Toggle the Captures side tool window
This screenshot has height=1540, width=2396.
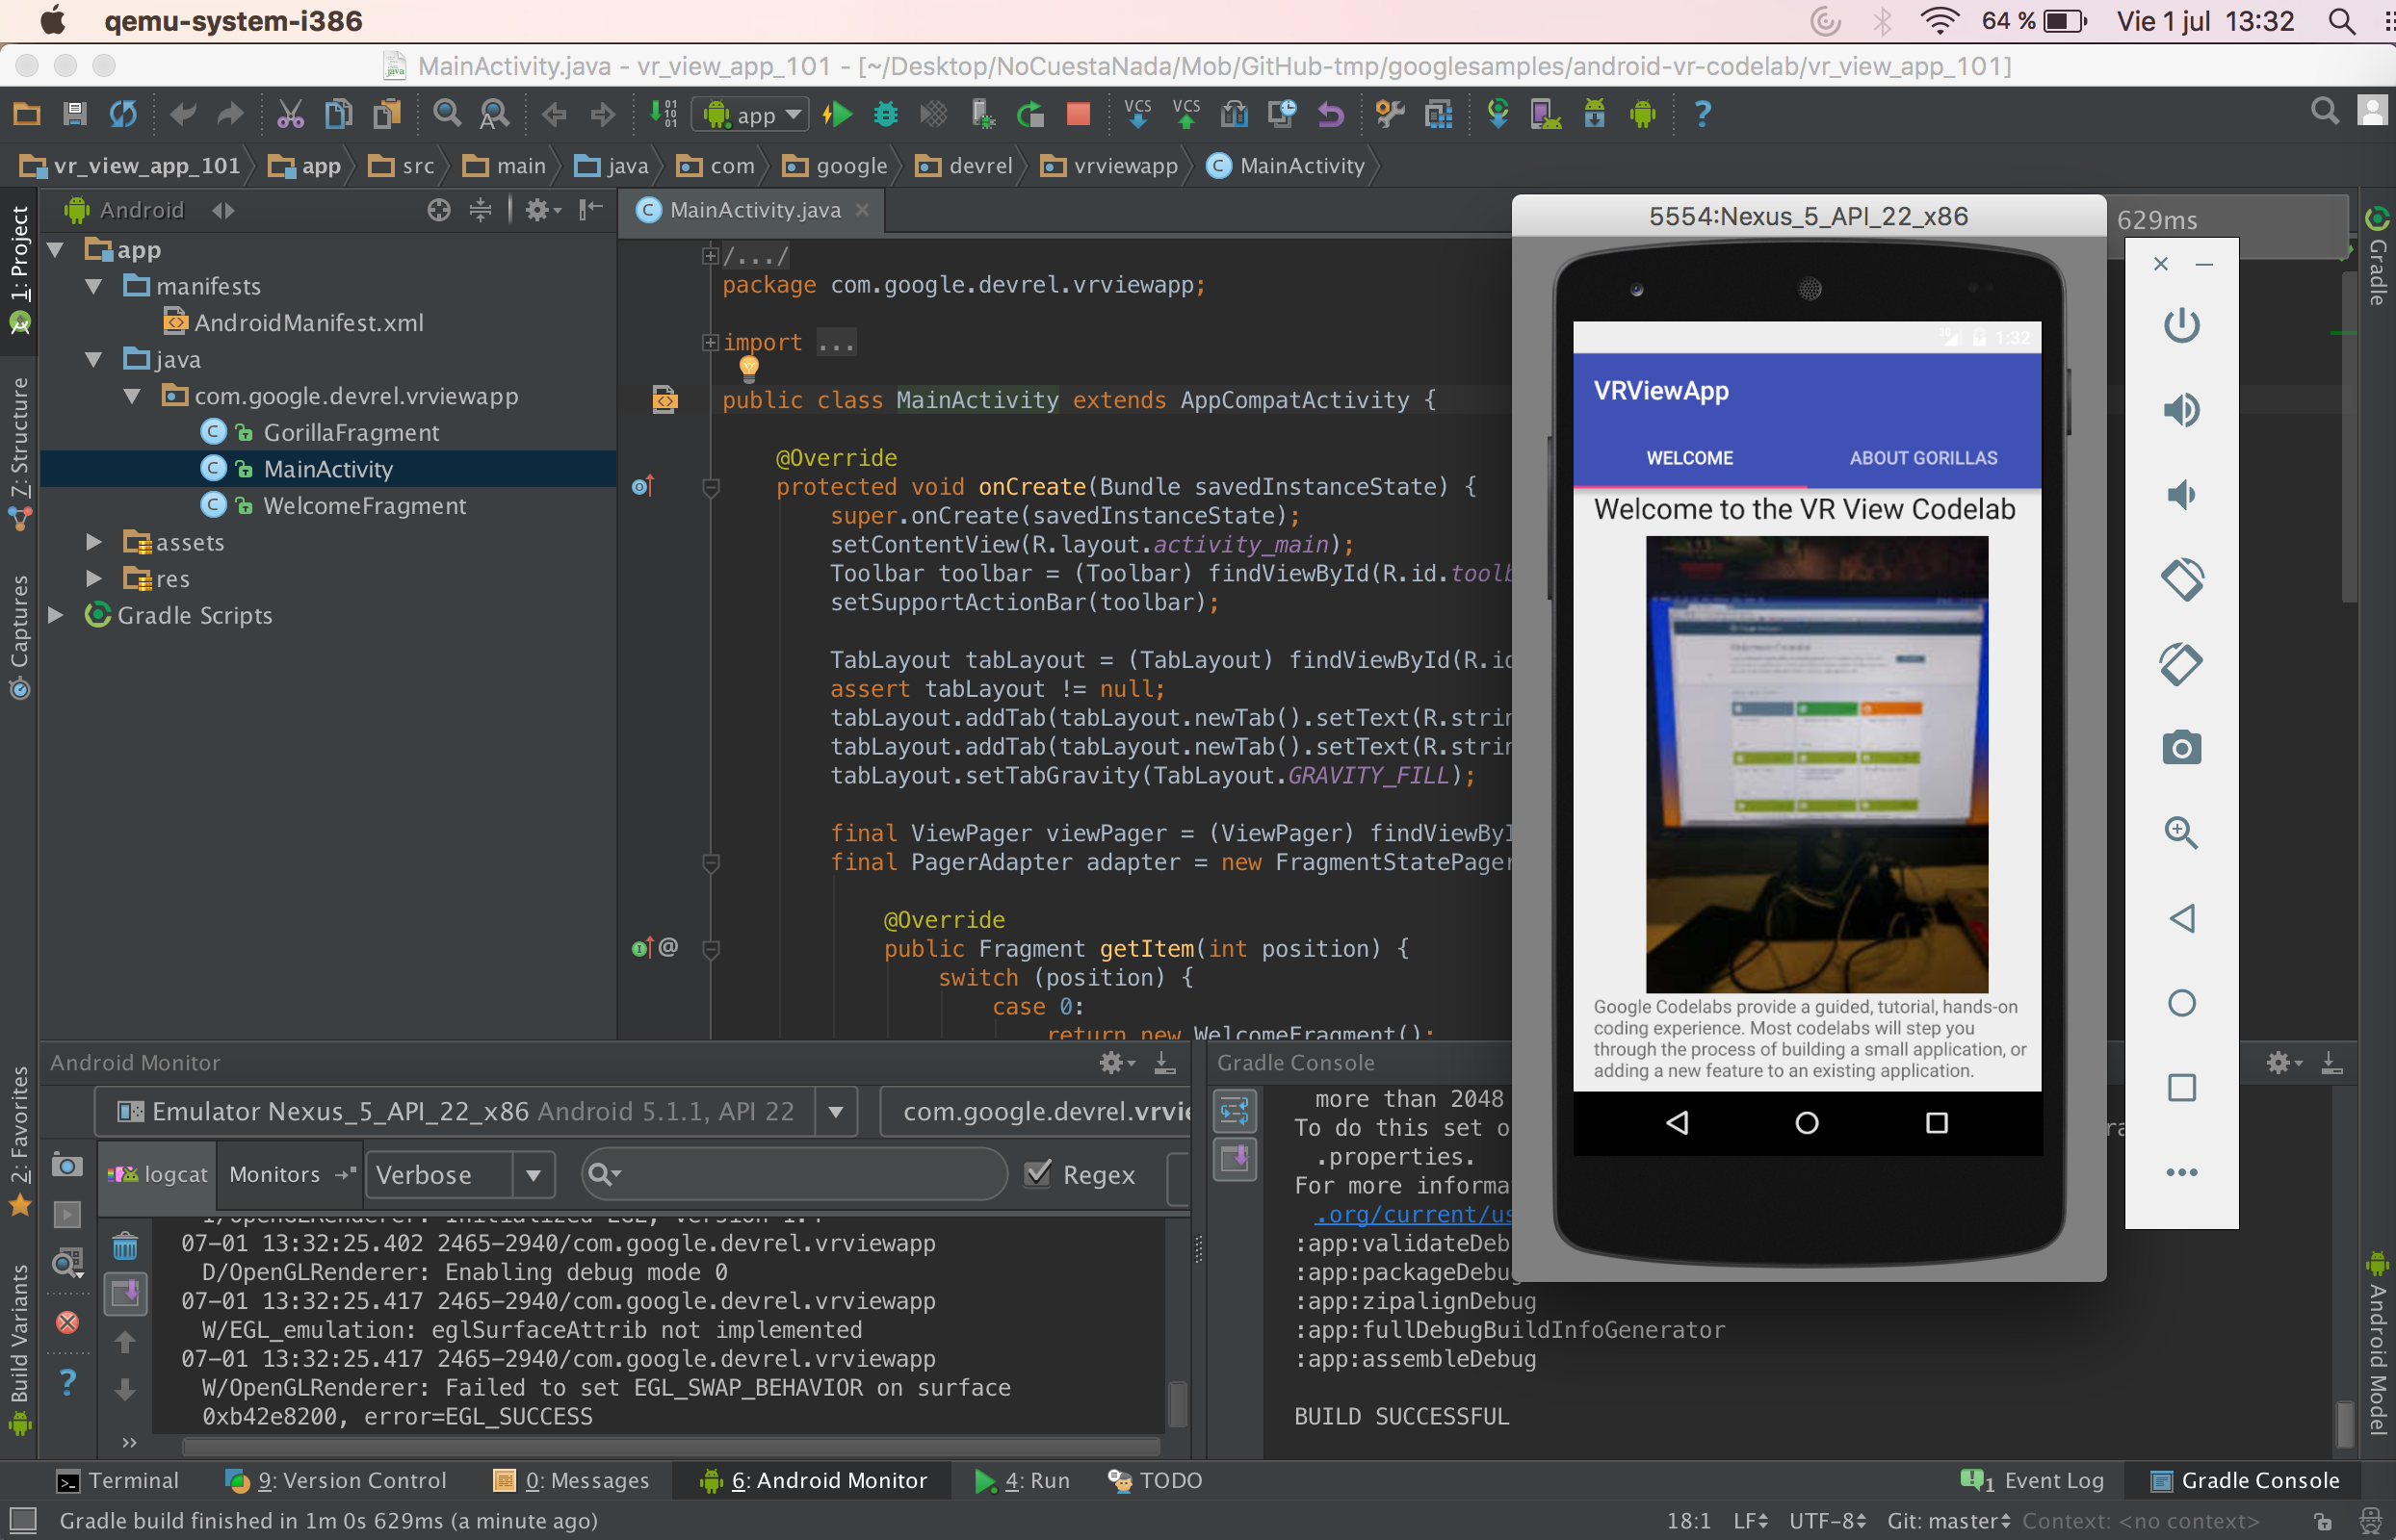click(19, 636)
